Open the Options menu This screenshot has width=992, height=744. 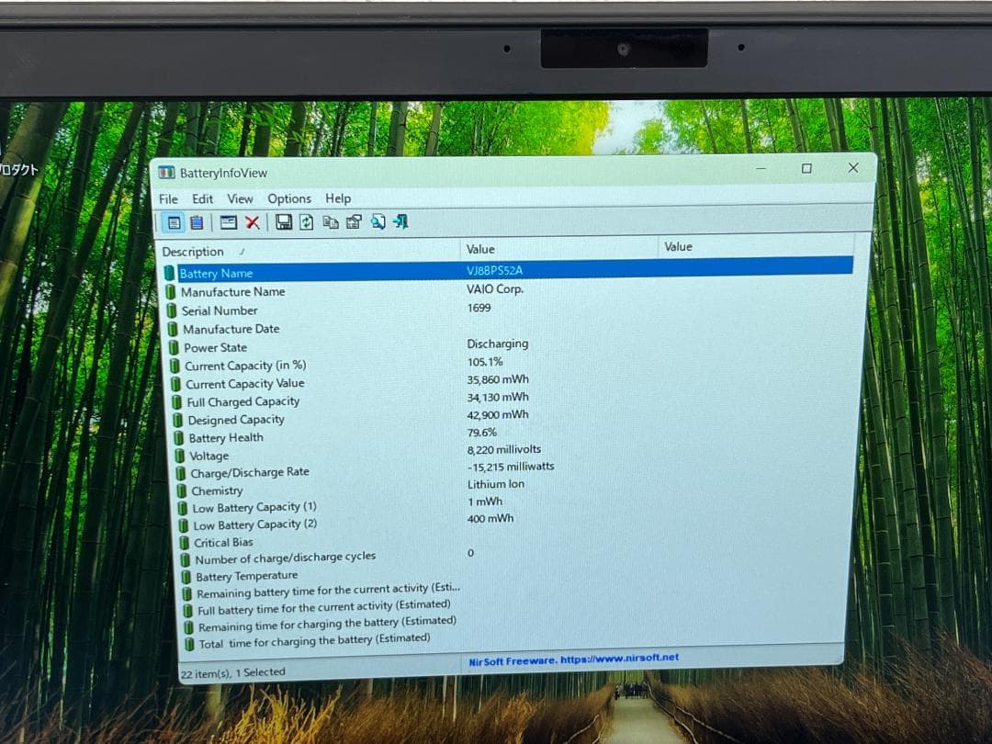(289, 198)
